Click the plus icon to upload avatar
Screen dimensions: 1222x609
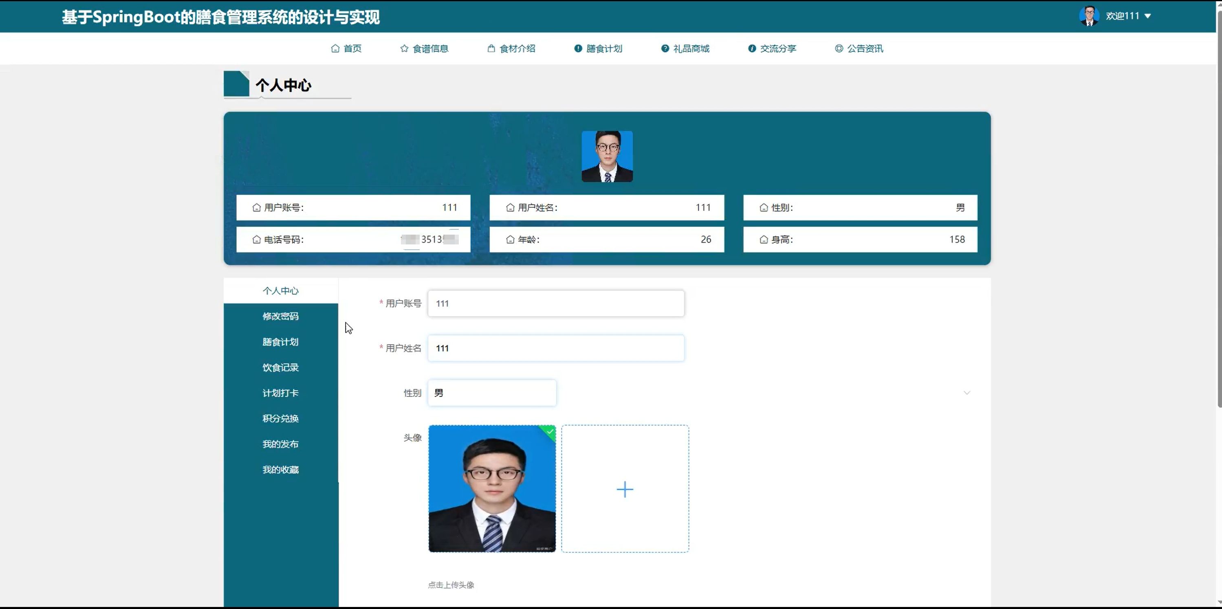point(625,490)
